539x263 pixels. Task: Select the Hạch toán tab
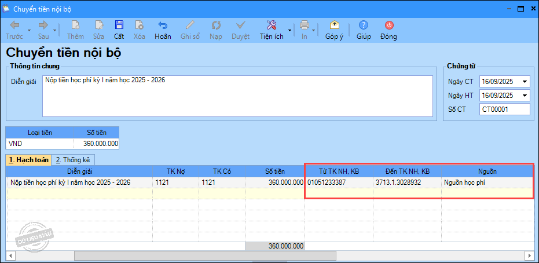pos(28,160)
